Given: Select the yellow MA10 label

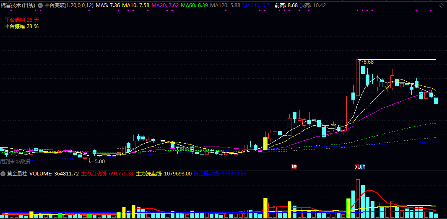Looking at the screenshot, I should [136, 5].
